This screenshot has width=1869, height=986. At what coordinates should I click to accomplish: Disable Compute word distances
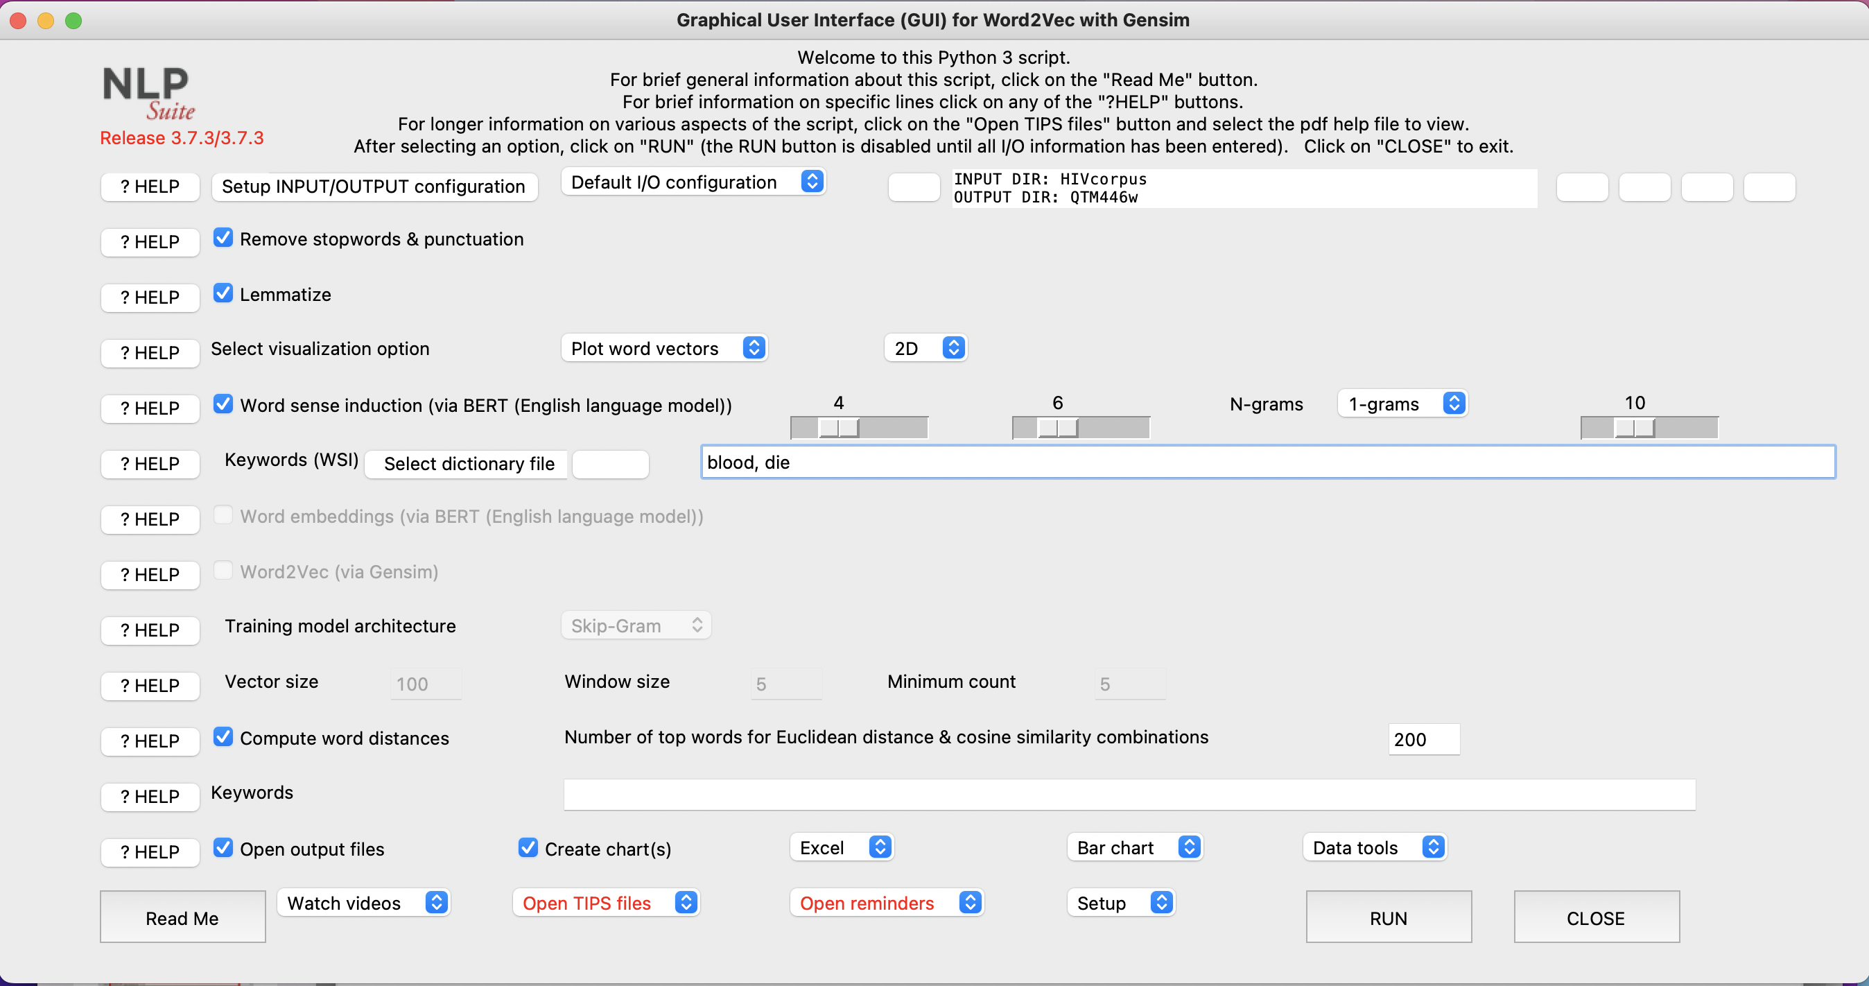223,737
